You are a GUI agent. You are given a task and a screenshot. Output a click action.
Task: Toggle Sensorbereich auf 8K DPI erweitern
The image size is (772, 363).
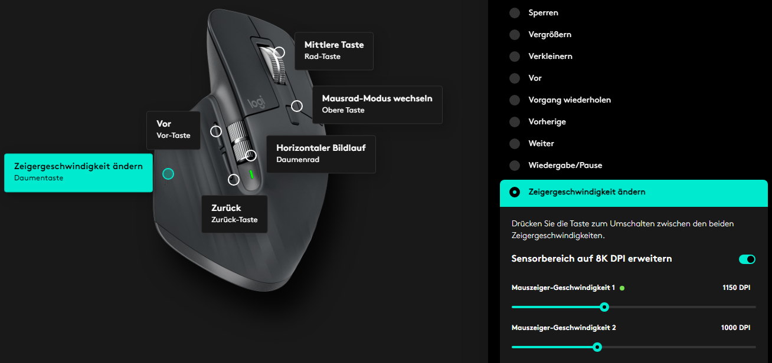747,259
